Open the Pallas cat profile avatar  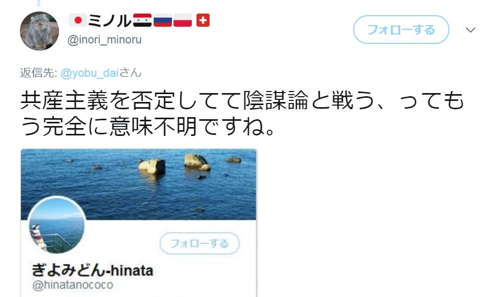[x=39, y=31]
